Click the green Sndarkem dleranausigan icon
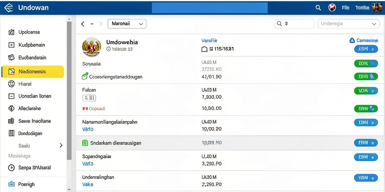Image resolution: width=385 pixels, height=192 pixels. tap(85, 143)
